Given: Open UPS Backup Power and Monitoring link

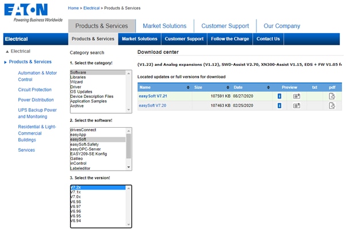Looking at the screenshot, I should [37, 113].
